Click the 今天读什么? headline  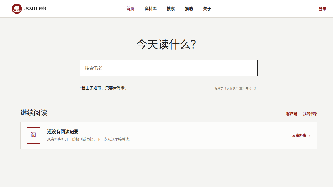tap(166, 44)
